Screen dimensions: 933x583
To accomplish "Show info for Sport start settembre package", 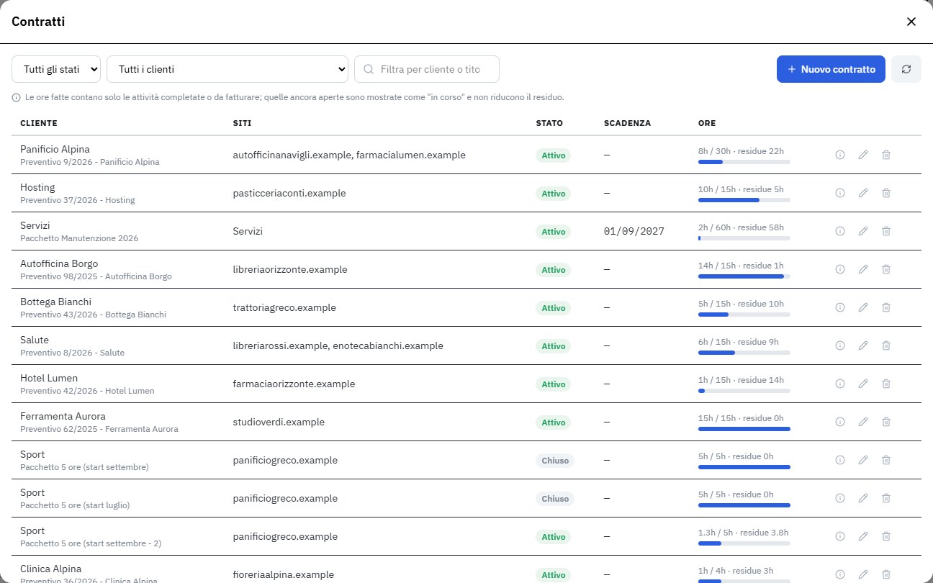I will (x=839, y=460).
